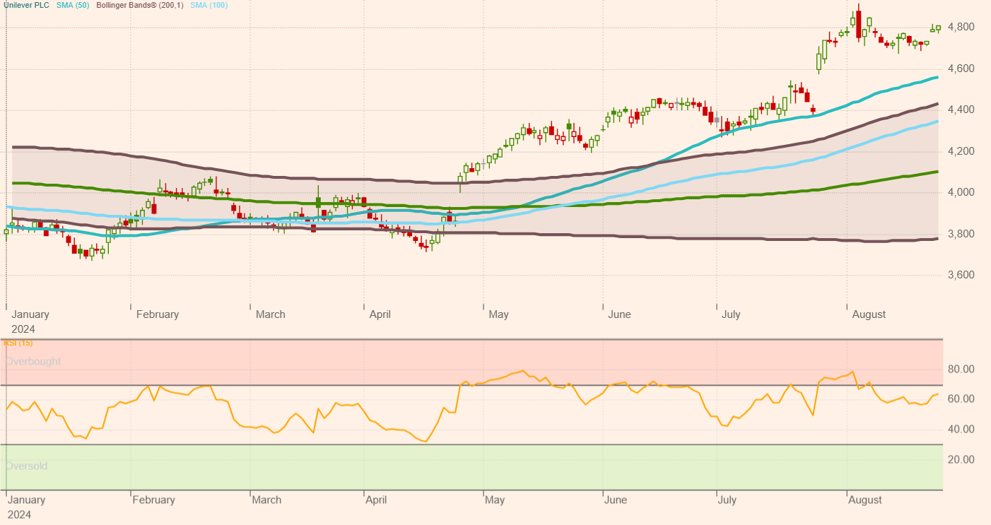
Task: Click the 4,200 price axis label
Action: [x=961, y=151]
